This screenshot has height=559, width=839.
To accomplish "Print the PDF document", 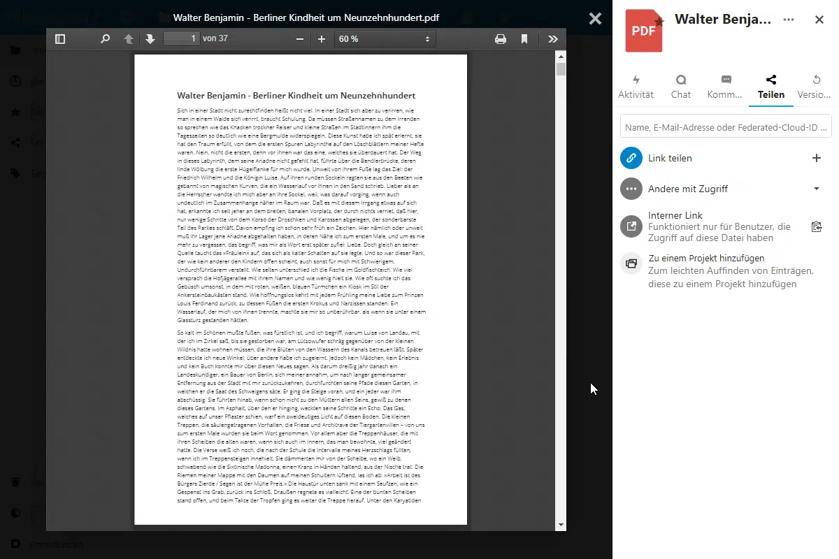I will pos(501,39).
